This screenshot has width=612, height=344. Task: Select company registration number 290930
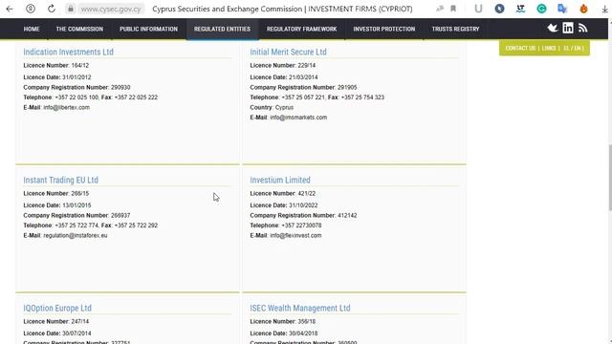[x=120, y=87]
